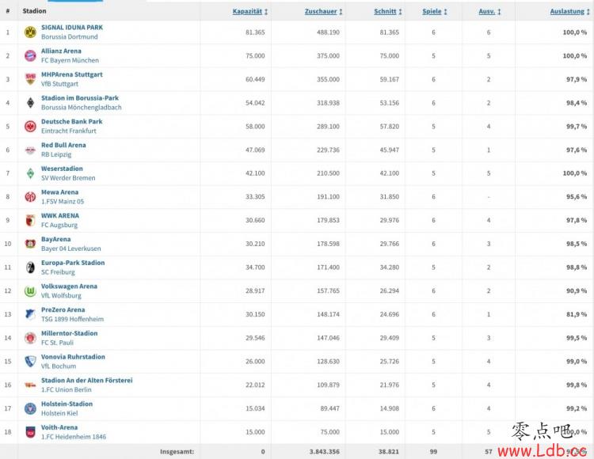The height and width of the screenshot is (459, 594).
Task: Click the 1.FC Union Berlin crest
Action: (30, 385)
